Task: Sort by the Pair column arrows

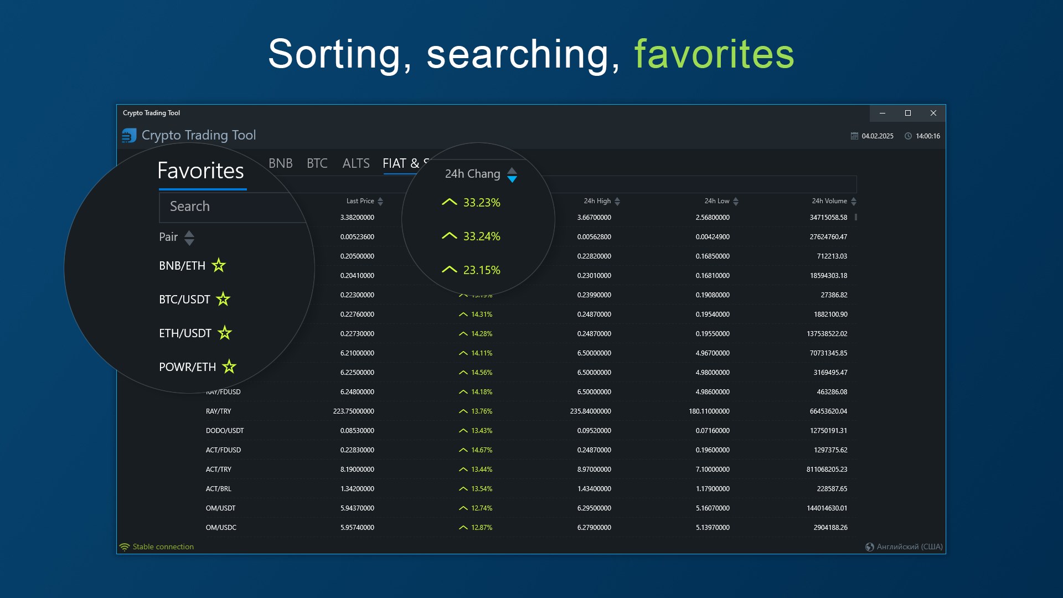Action: coord(189,238)
